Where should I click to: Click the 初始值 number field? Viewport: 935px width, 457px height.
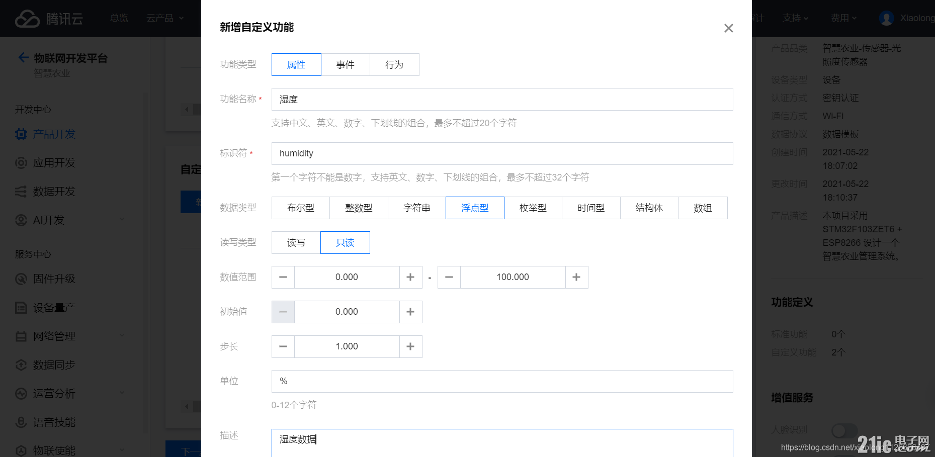point(347,312)
